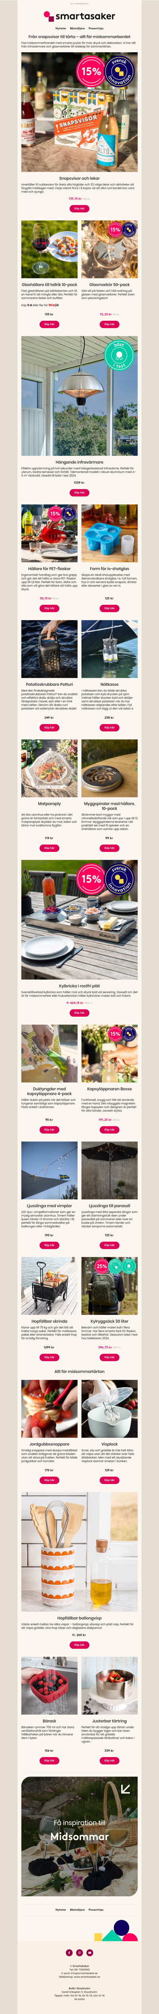Open Presenttips in the top navigation

coord(96,28)
